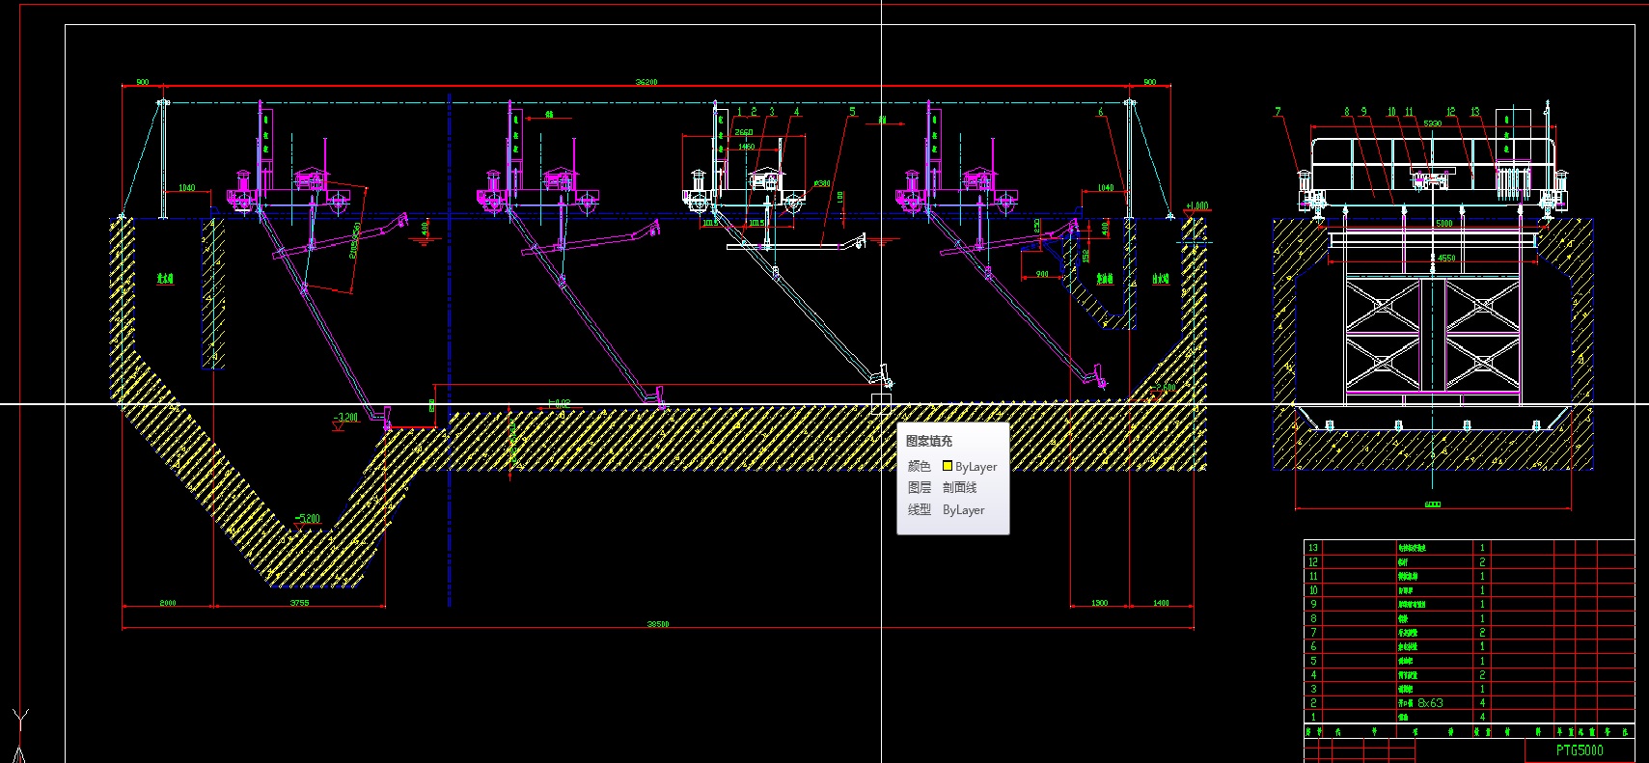
Task: Click the yellow ByLayer color swatch in tooltip
Action: (x=948, y=466)
